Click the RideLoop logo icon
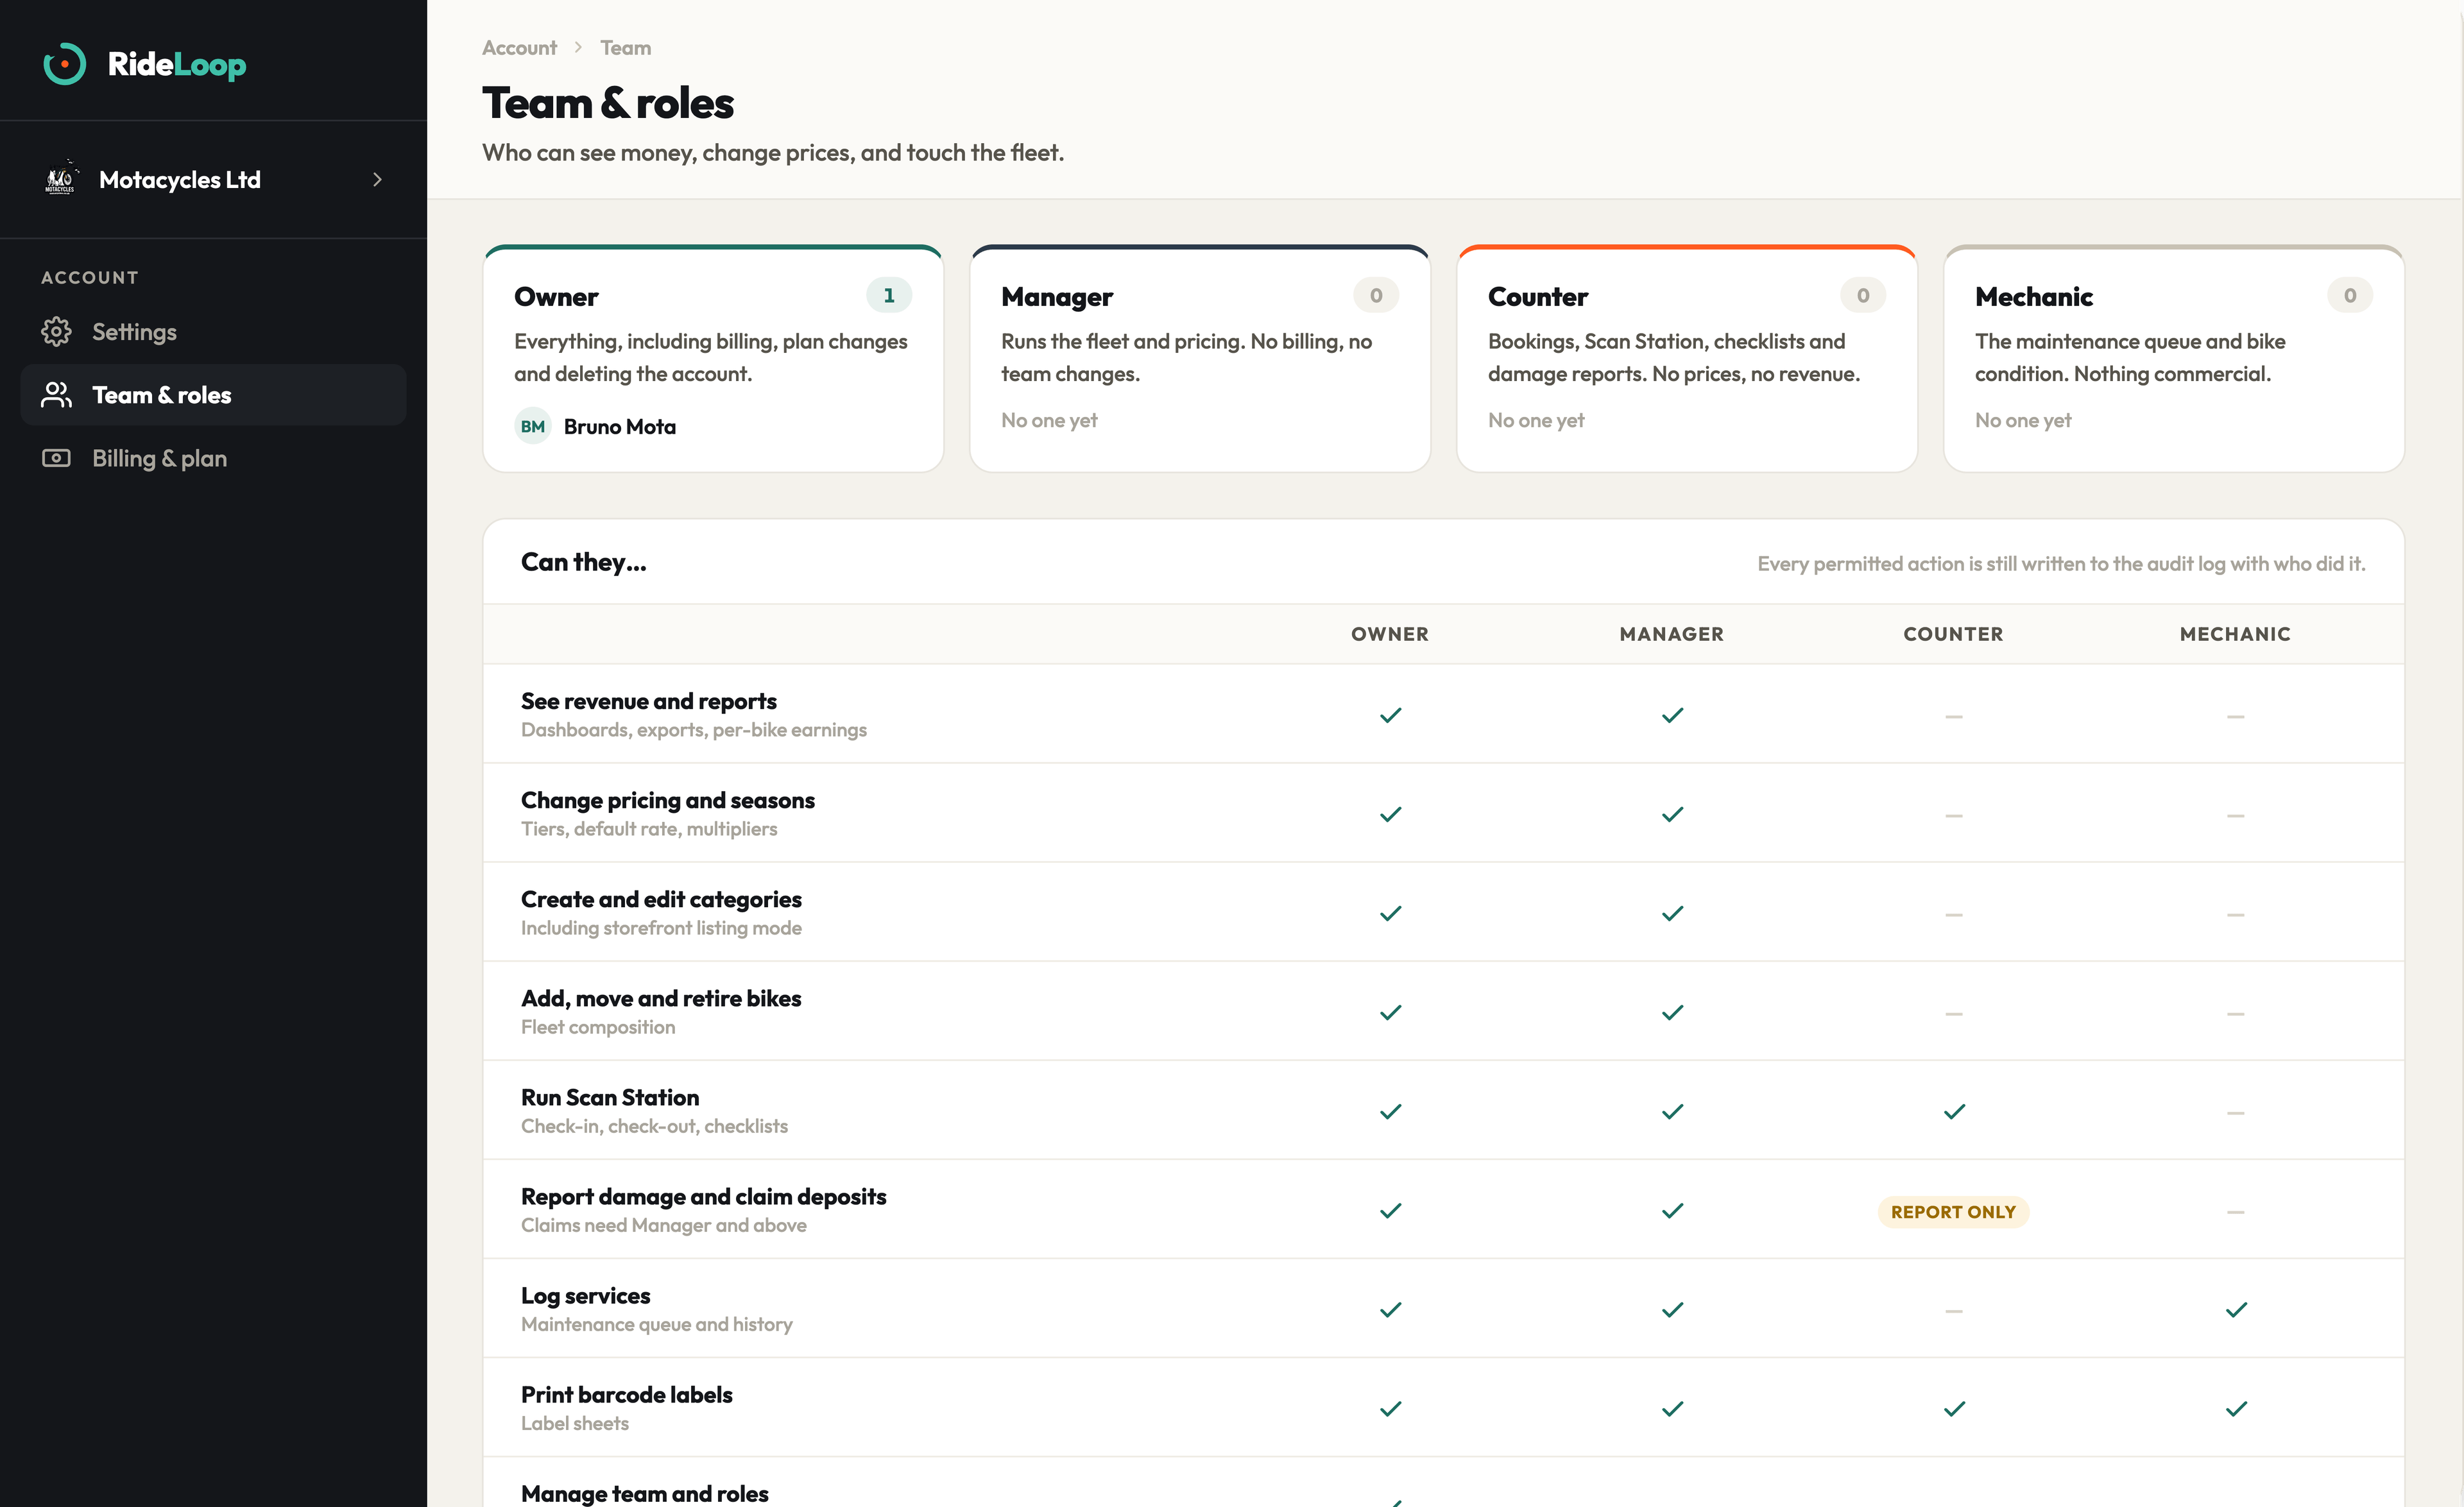Image resolution: width=2464 pixels, height=1507 pixels. click(65, 64)
